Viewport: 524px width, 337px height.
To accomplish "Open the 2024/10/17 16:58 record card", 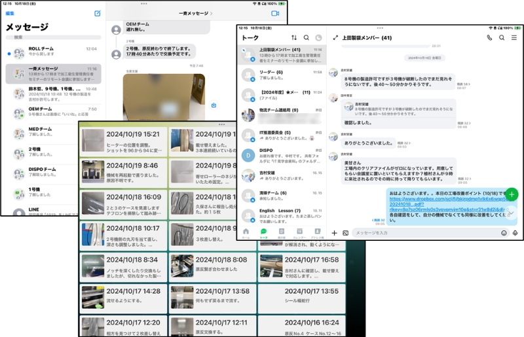I will (302, 267).
